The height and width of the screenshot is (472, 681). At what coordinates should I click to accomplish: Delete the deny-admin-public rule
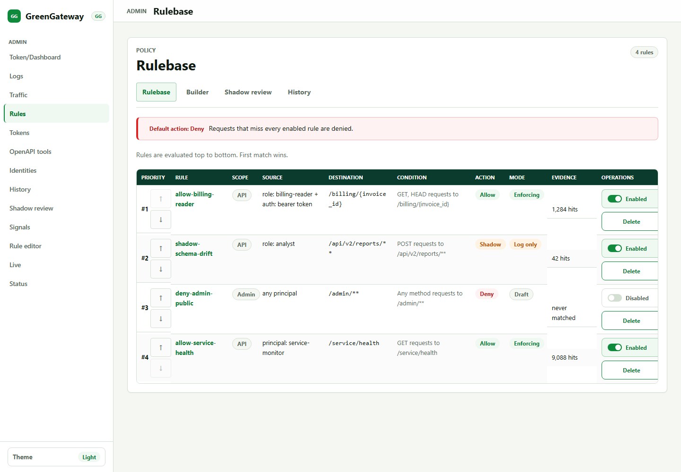click(x=630, y=320)
